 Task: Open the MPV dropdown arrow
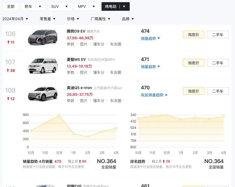tap(94, 6)
